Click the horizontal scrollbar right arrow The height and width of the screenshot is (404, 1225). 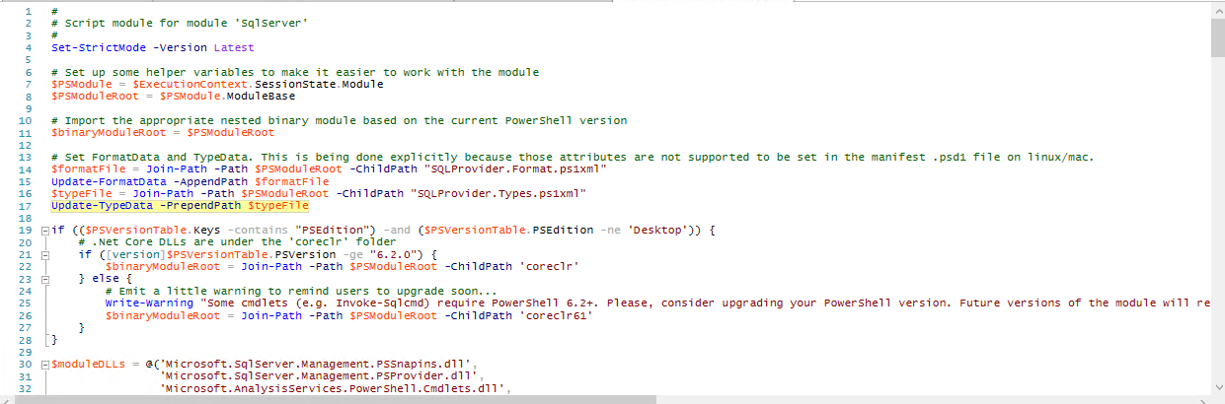pyautogui.click(x=1201, y=400)
